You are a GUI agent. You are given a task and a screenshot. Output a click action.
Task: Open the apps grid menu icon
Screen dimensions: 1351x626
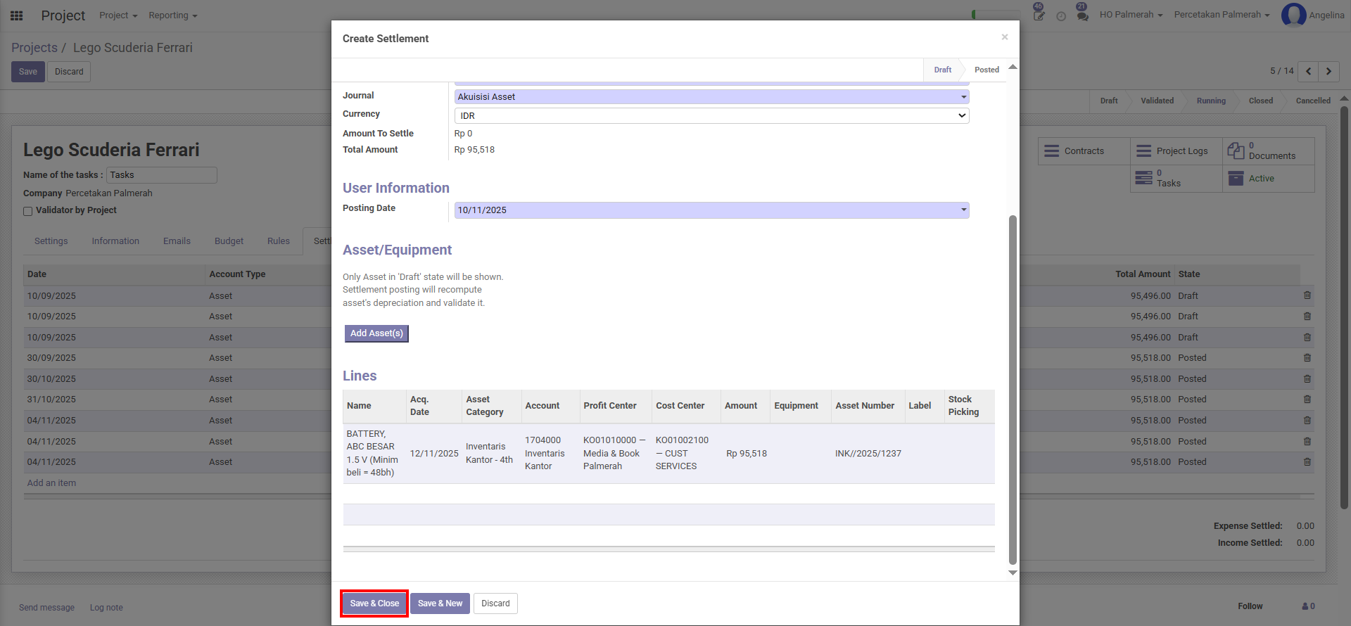point(17,15)
